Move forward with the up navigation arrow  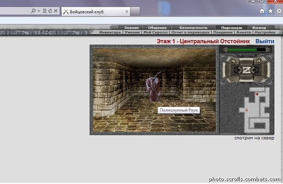click(246, 62)
